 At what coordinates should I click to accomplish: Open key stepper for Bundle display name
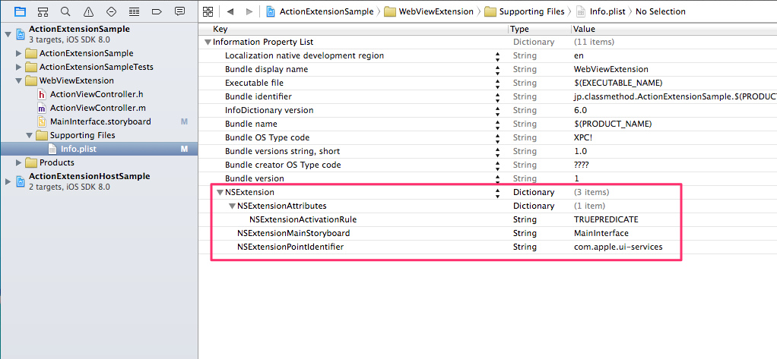(x=497, y=70)
